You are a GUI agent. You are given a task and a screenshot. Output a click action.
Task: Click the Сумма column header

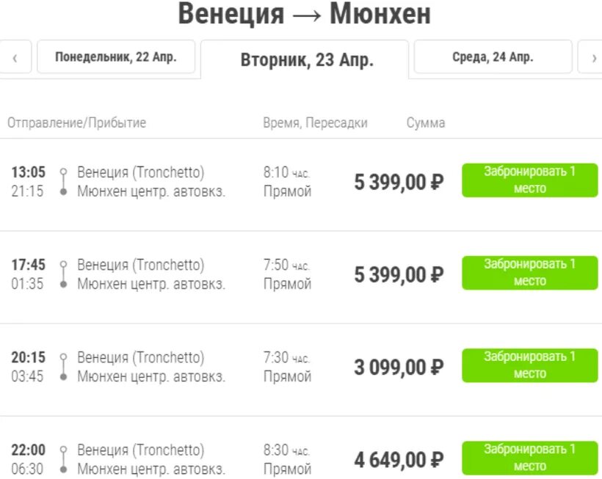[x=426, y=123]
